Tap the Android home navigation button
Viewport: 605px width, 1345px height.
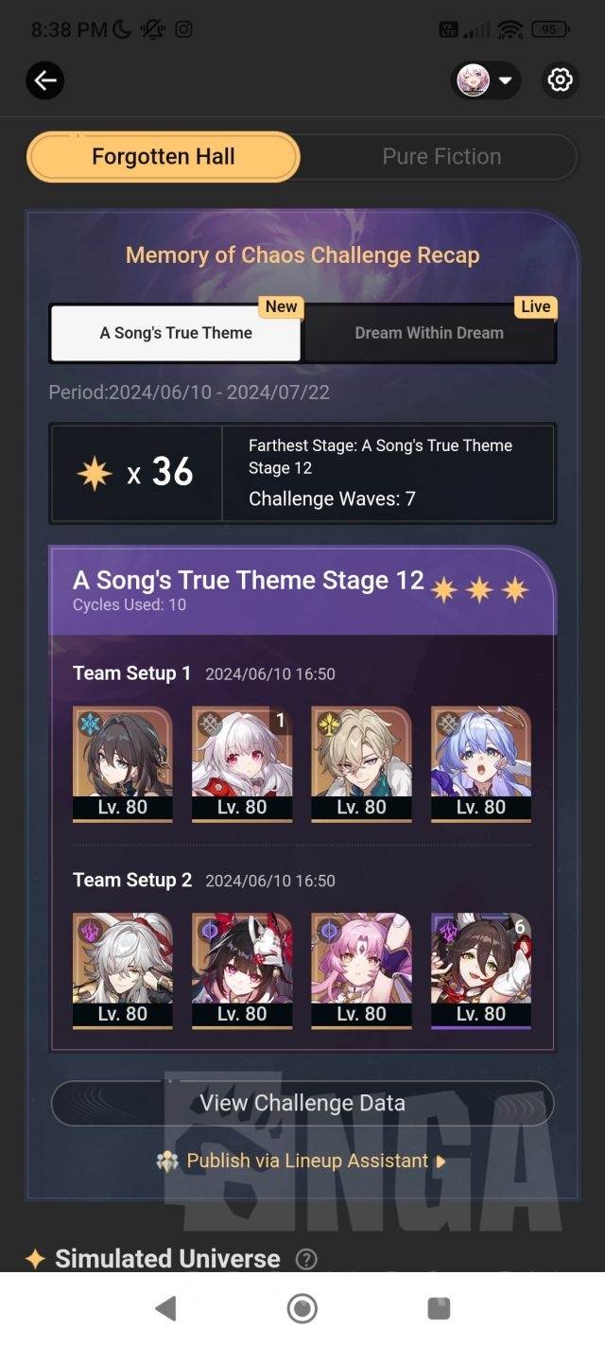tap(302, 1308)
